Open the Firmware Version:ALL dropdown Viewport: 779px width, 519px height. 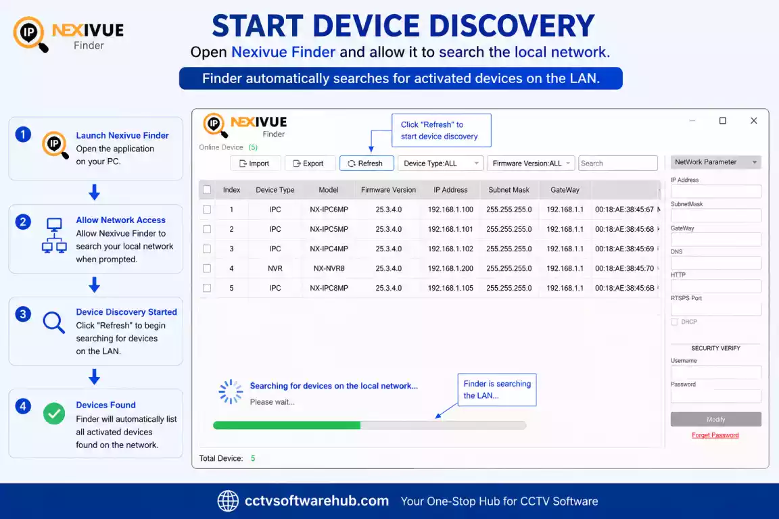click(531, 164)
